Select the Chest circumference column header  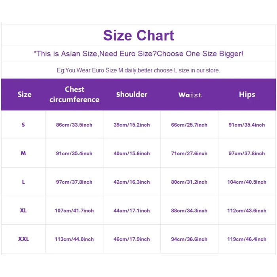click(x=74, y=95)
